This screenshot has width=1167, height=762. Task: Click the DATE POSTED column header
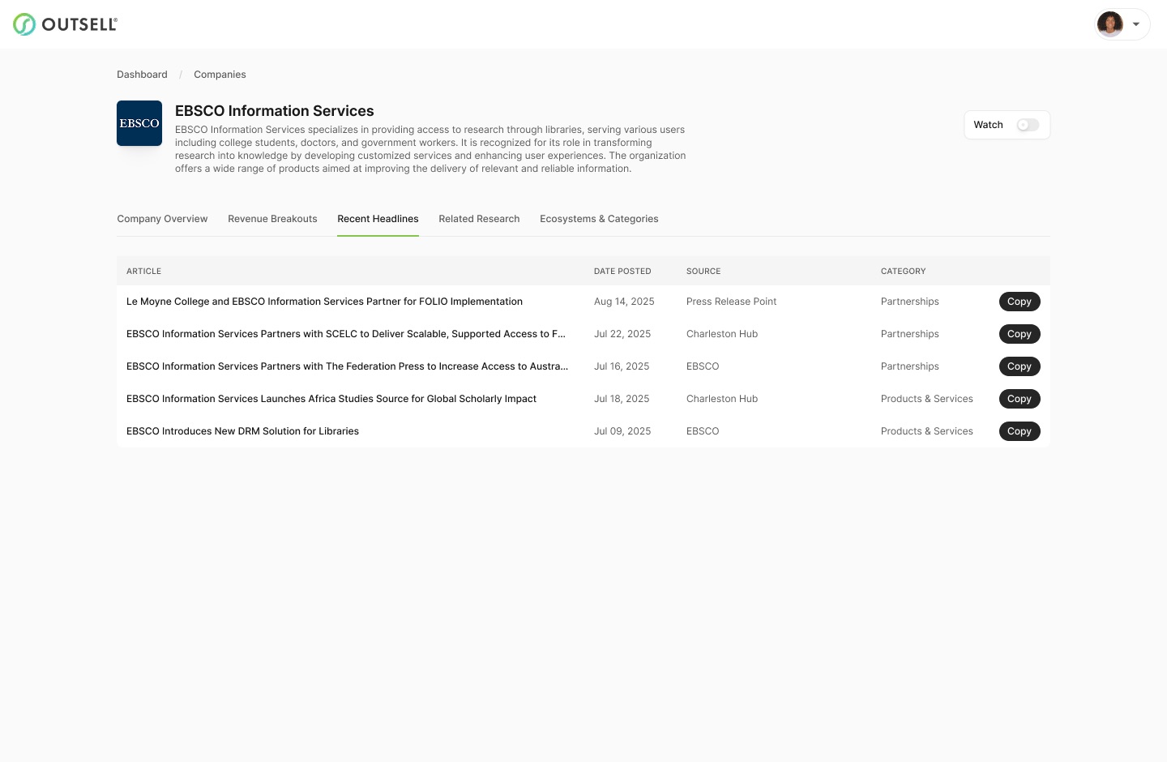coord(622,271)
